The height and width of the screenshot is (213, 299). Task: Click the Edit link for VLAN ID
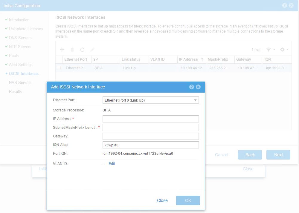(112, 164)
